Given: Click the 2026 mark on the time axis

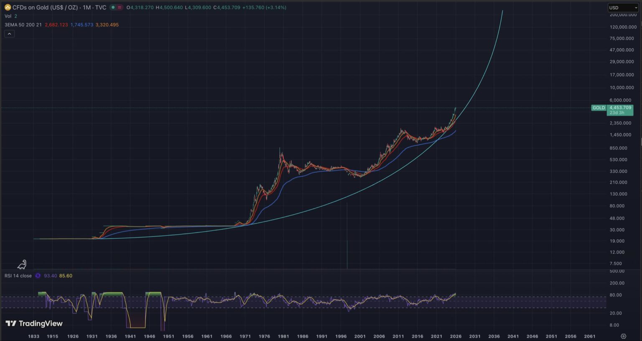Looking at the screenshot, I should click(x=456, y=336).
